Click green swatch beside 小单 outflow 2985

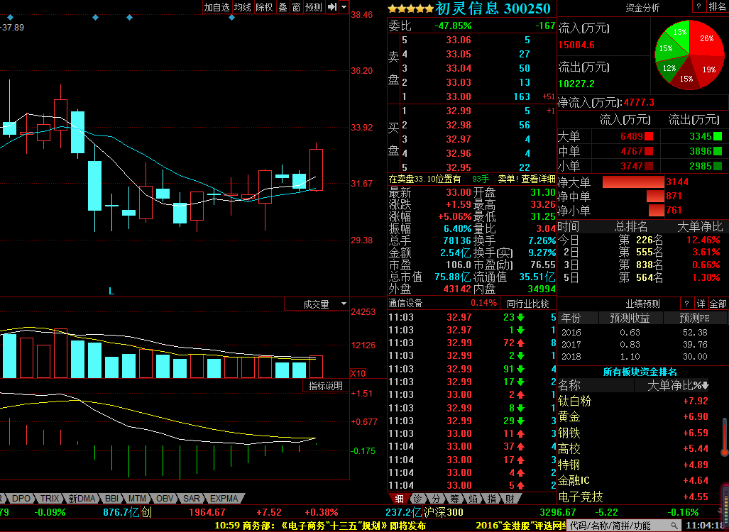(x=718, y=166)
